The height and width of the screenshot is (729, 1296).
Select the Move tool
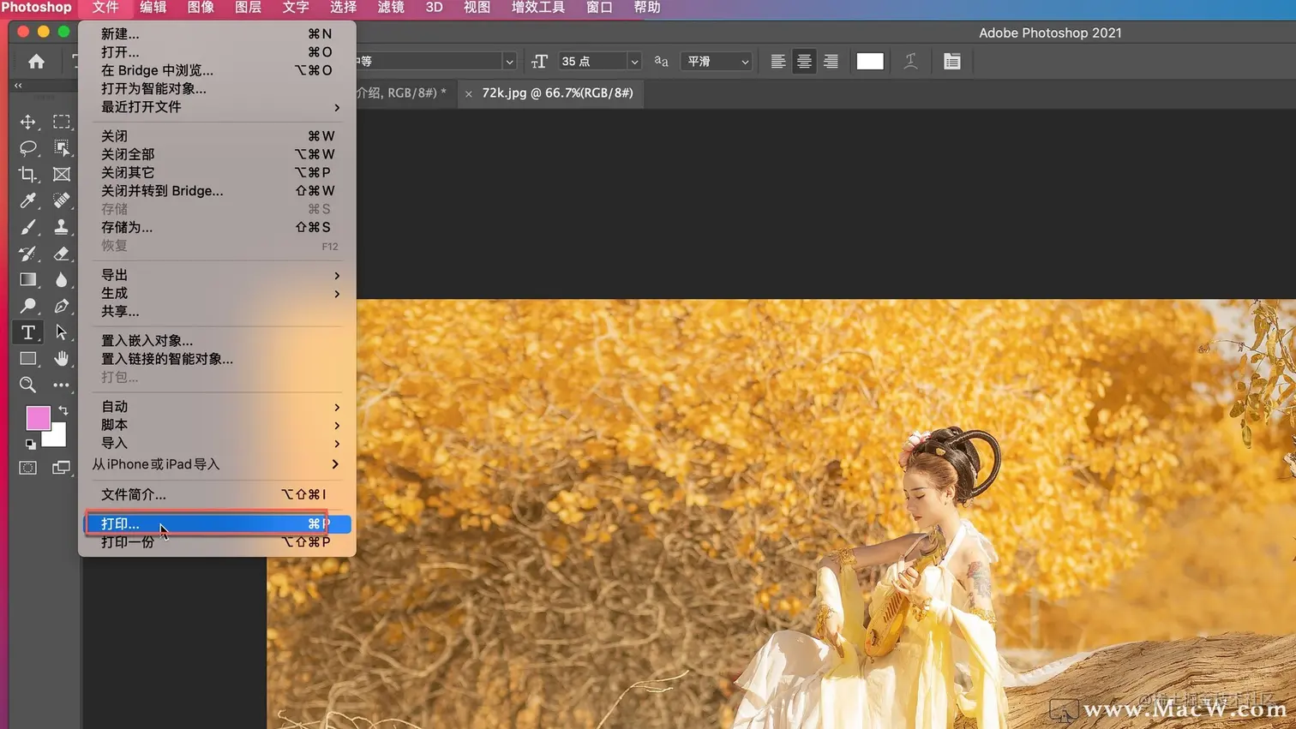tap(27, 122)
